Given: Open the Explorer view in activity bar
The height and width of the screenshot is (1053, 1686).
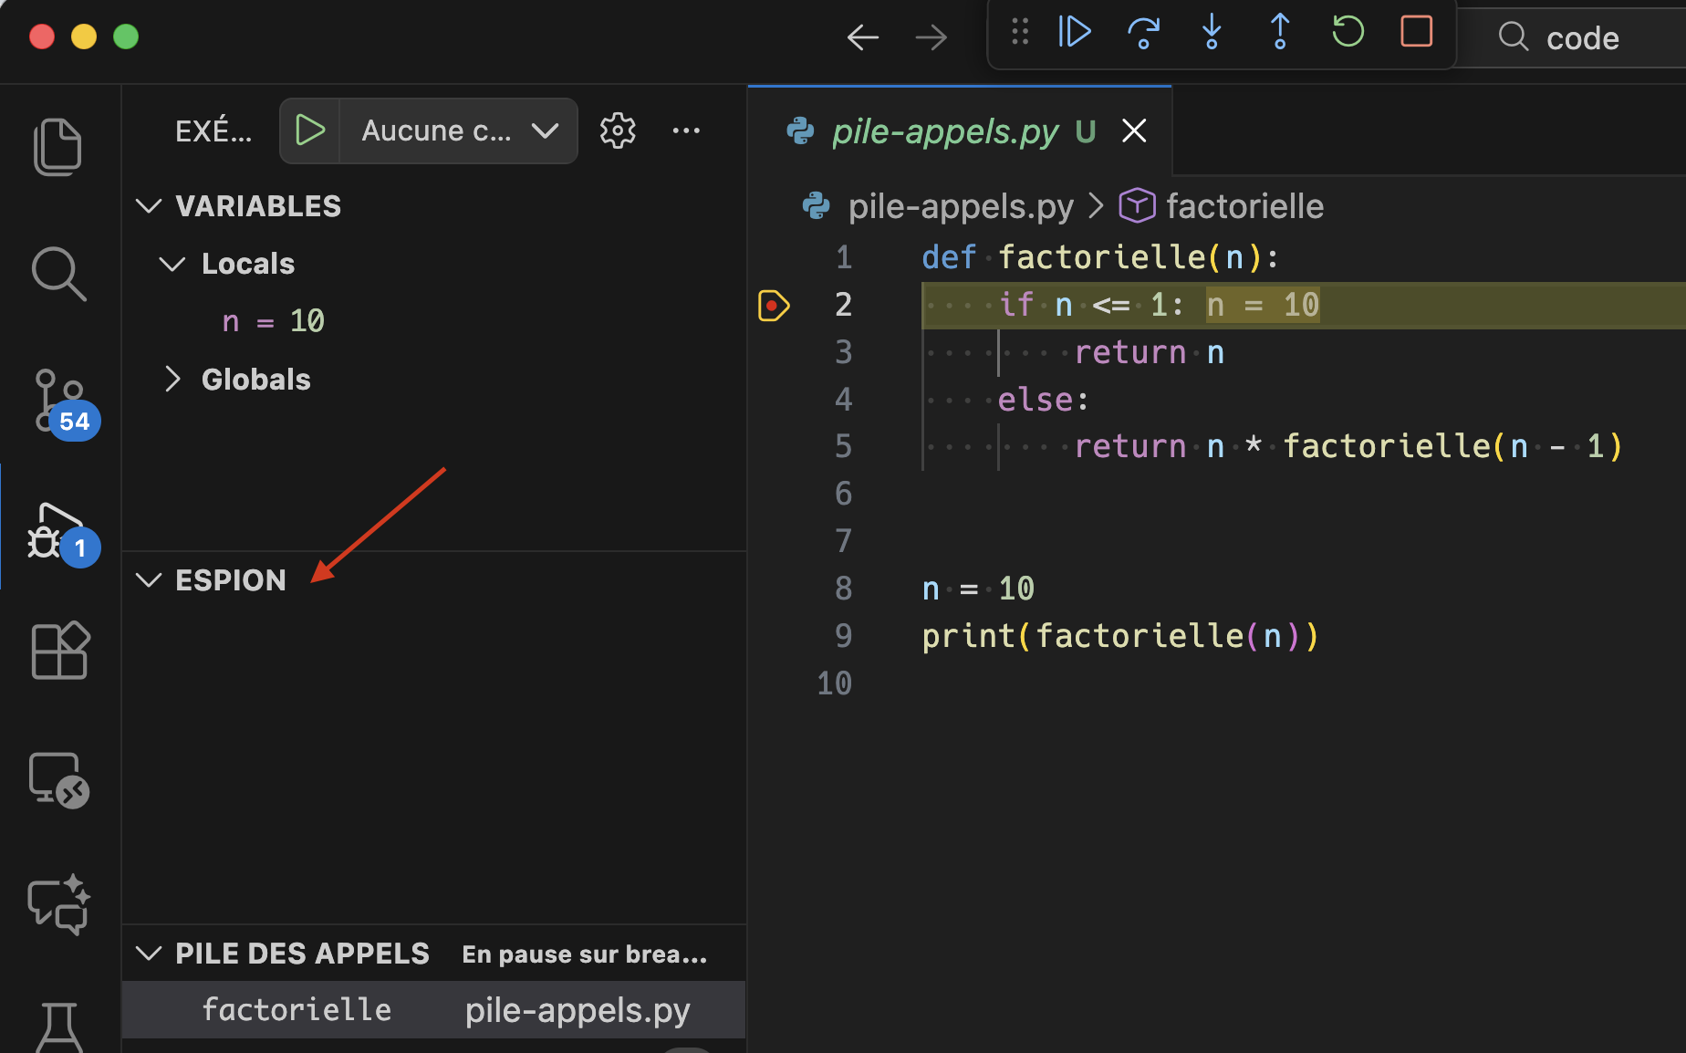Looking at the screenshot, I should click(58, 146).
